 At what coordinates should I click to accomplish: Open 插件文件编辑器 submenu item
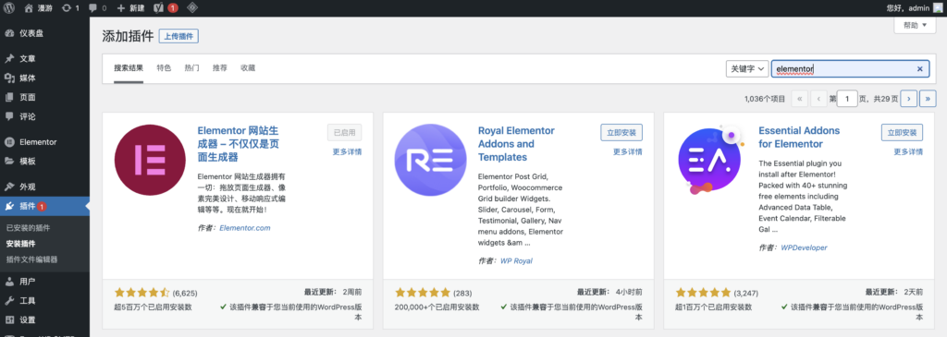pyautogui.click(x=31, y=259)
